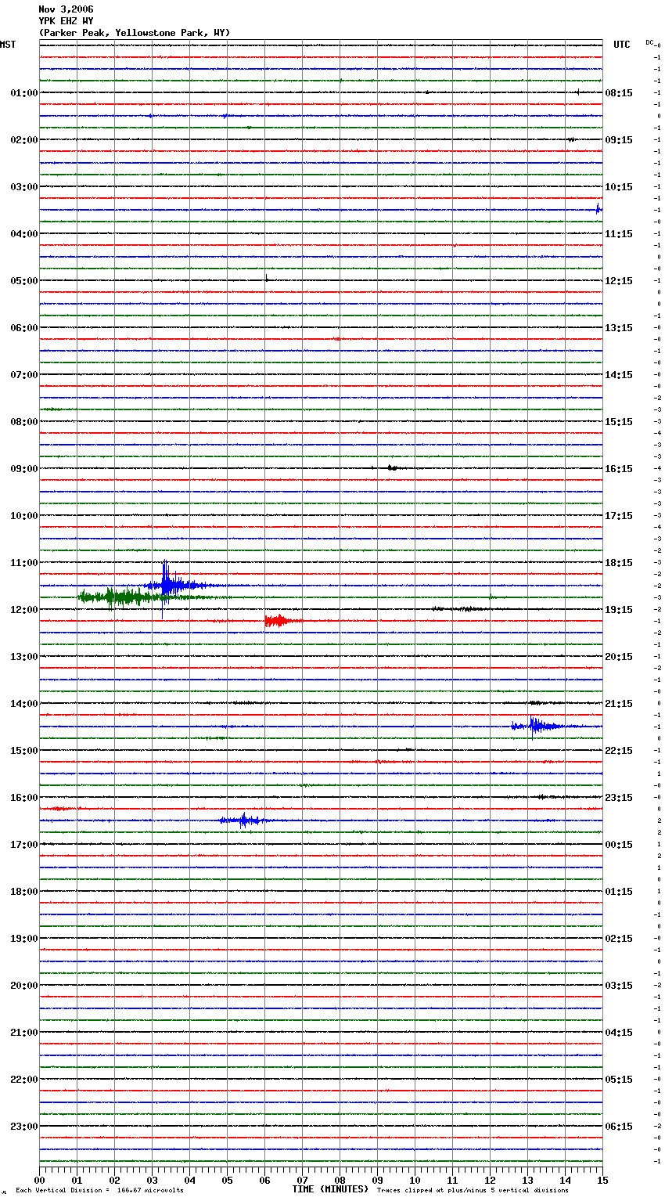The image size is (665, 1201).
Task: Click the blue seismic event near 14:30
Action: [x=540, y=727]
